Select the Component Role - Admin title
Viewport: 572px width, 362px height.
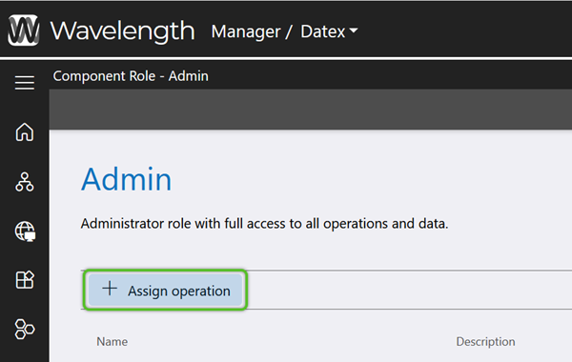131,76
